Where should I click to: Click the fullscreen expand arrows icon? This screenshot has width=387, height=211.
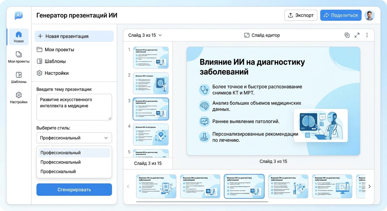(357, 35)
